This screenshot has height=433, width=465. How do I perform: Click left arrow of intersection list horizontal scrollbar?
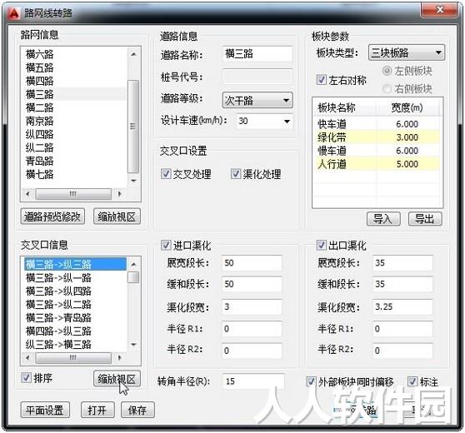(x=27, y=358)
